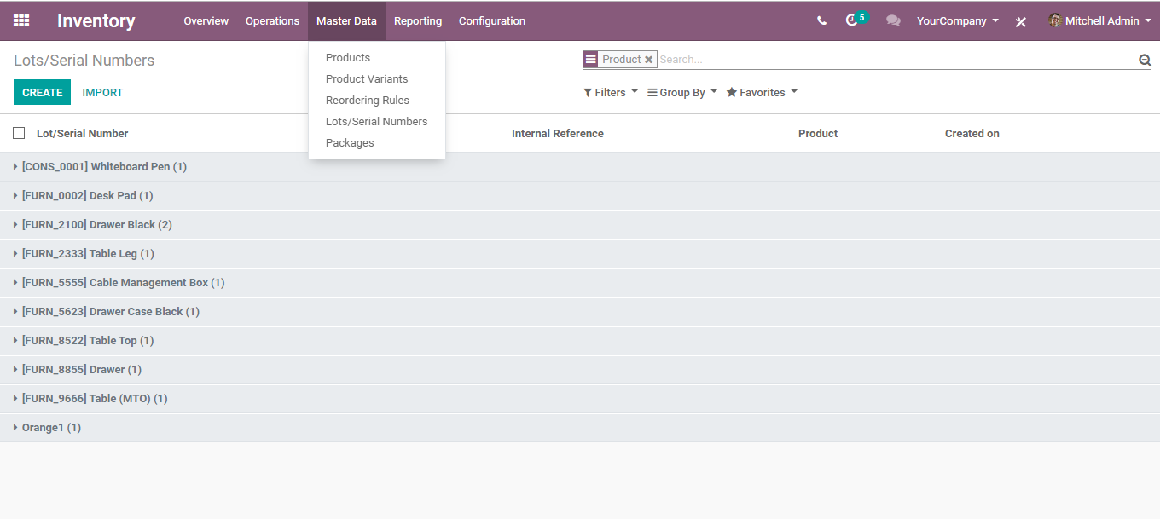
Task: Focus the Search input field
Action: pyautogui.click(x=896, y=60)
